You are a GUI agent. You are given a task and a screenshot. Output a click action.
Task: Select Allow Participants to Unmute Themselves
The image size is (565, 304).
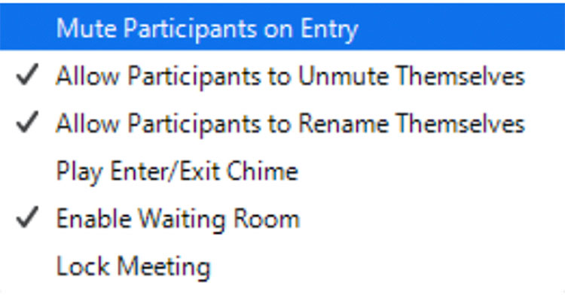(290, 77)
